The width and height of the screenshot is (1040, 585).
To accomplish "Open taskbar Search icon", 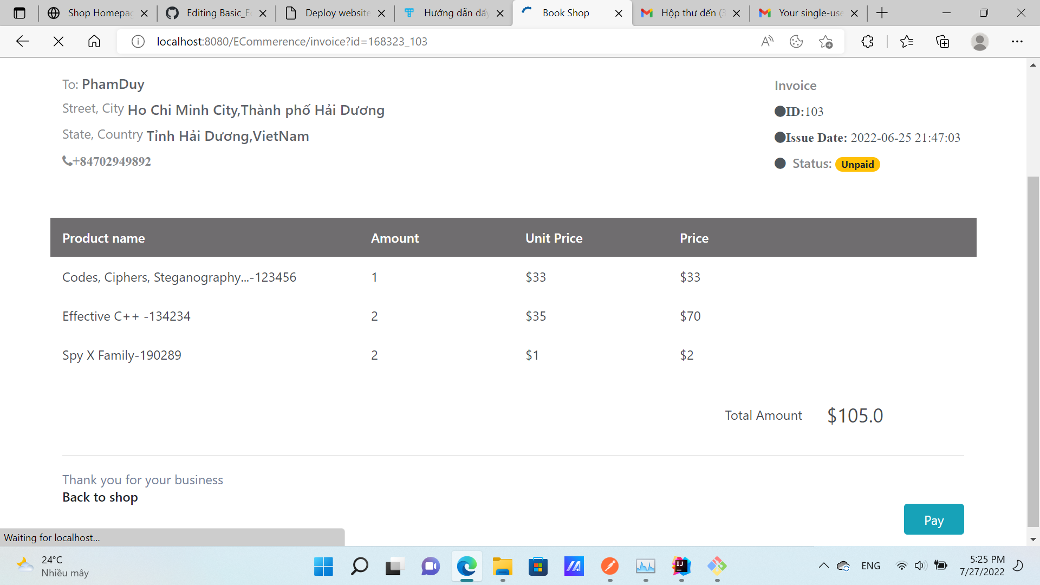I will click(x=359, y=566).
